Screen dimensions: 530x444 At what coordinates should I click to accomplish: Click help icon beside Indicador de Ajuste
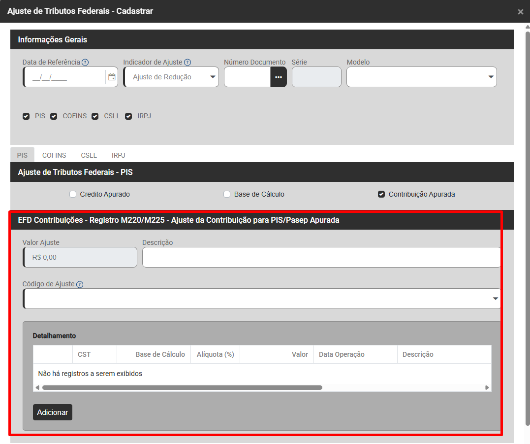(187, 62)
